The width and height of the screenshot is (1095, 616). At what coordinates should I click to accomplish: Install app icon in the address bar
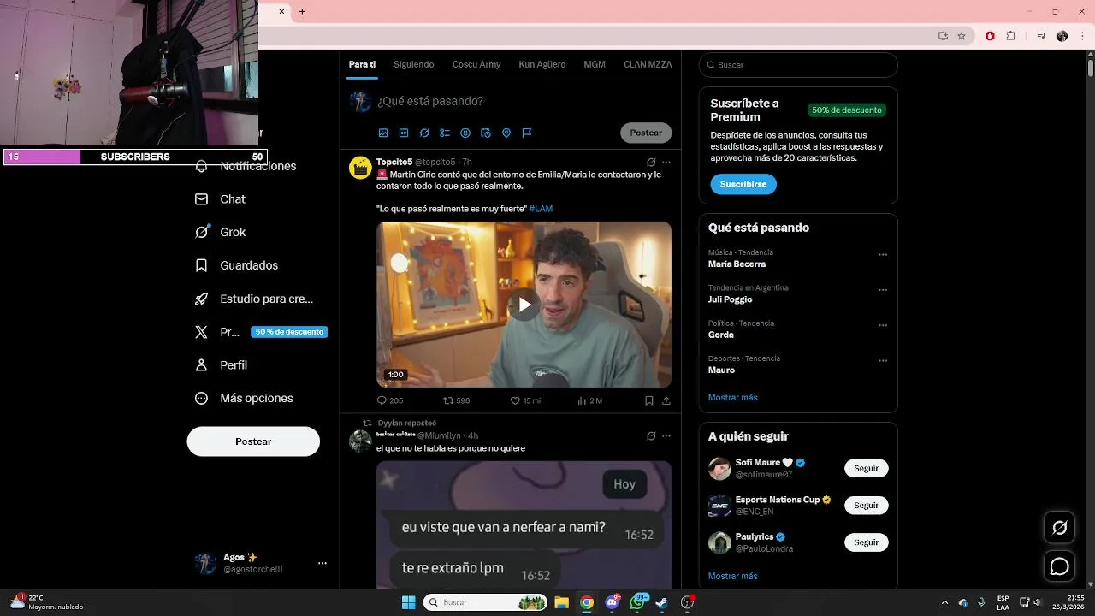point(943,36)
